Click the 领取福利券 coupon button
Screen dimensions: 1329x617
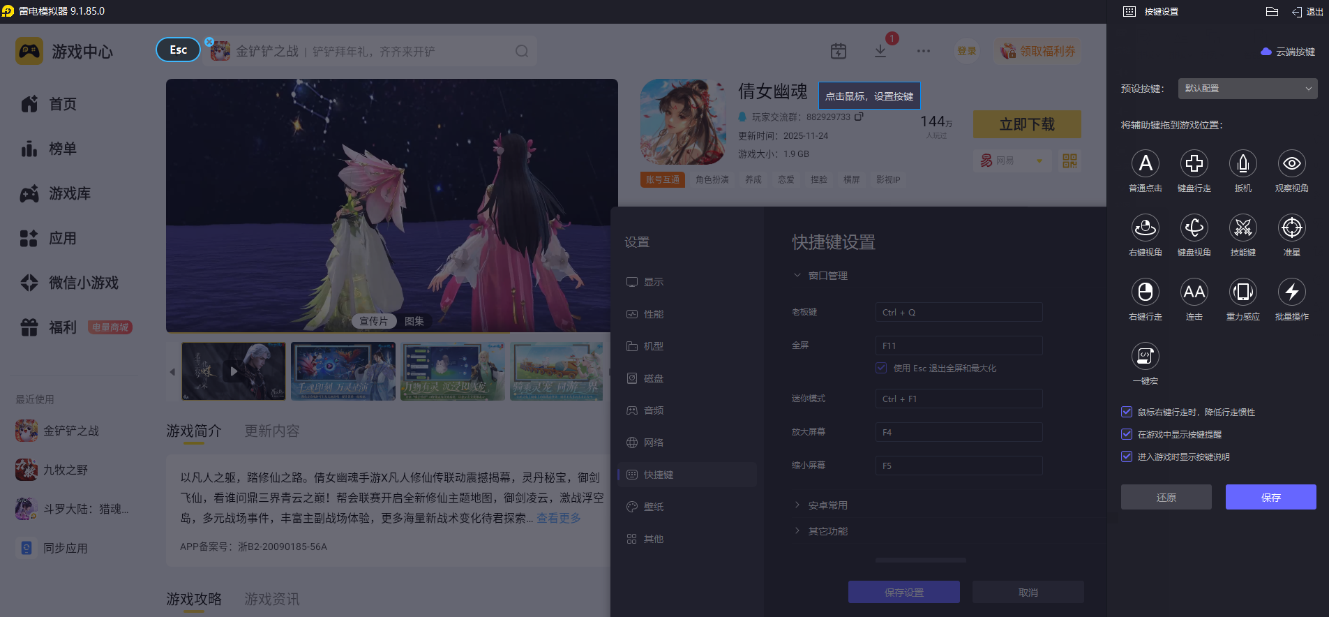(1037, 51)
